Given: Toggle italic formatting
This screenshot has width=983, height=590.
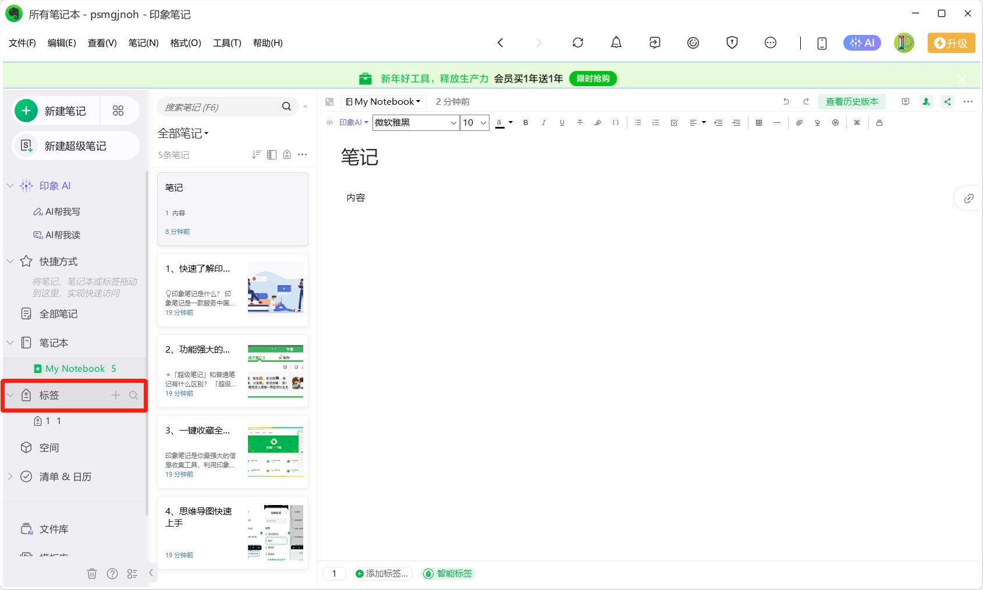Looking at the screenshot, I should pos(544,123).
